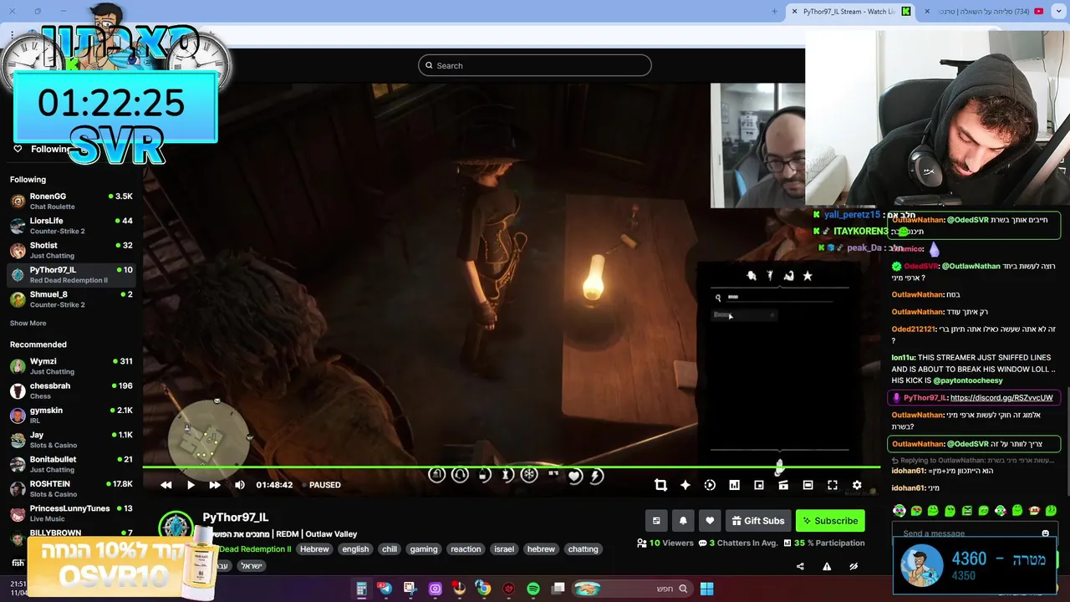Click the circular replay speed icon in player
The width and height of the screenshot is (1070, 602).
[710, 485]
